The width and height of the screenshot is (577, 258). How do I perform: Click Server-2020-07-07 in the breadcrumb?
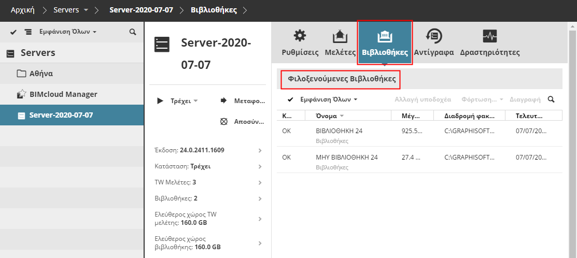pos(142,10)
